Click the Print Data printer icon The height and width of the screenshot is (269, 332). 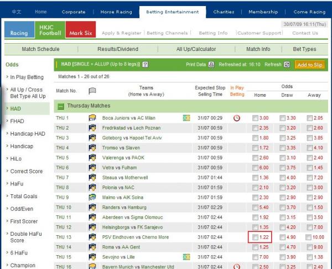coord(211,64)
